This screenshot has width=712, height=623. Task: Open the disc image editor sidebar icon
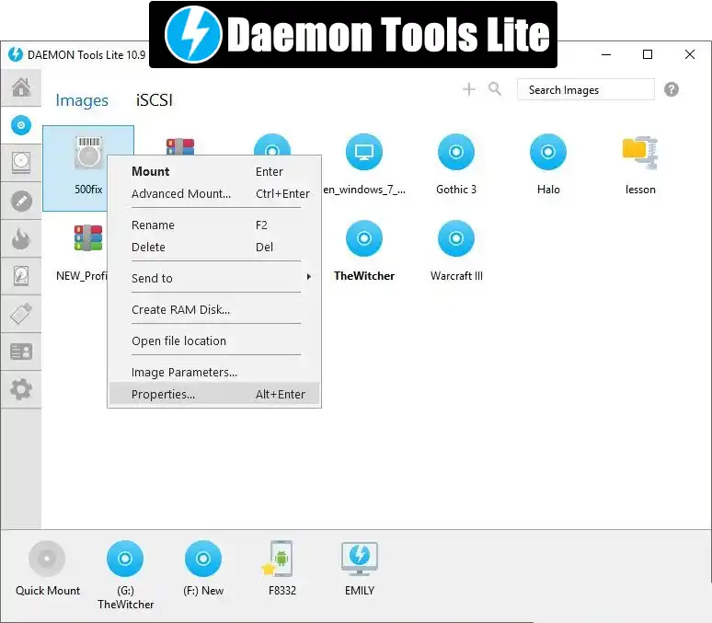(x=21, y=163)
